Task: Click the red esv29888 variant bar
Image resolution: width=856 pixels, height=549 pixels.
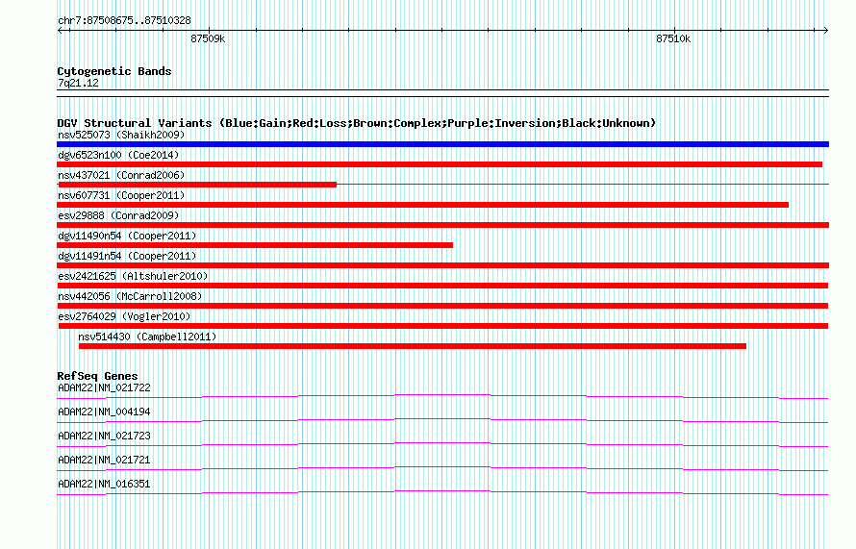Action: pyautogui.click(x=442, y=225)
